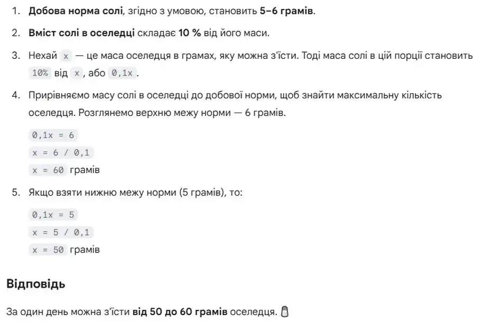Click the equation 0,1x = 5
This screenshot has height=322, width=480.
tap(53, 215)
